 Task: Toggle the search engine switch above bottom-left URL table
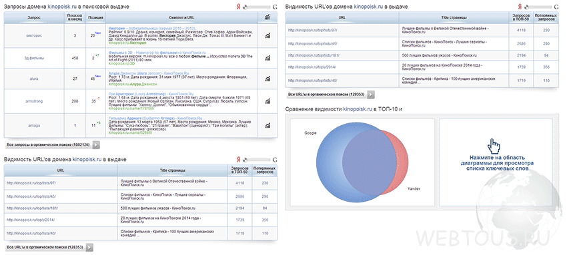[x=256, y=159]
